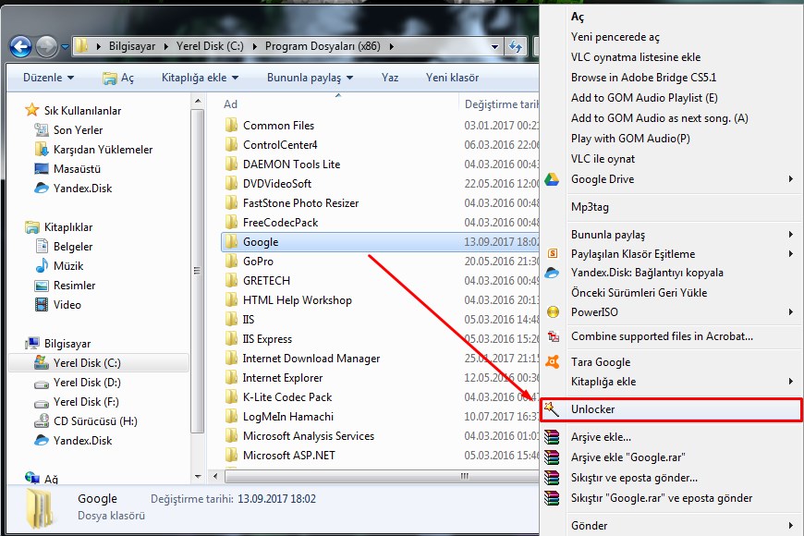
Task: Click the WinRAR icon beside Arşive ekle...
Action: (552, 437)
